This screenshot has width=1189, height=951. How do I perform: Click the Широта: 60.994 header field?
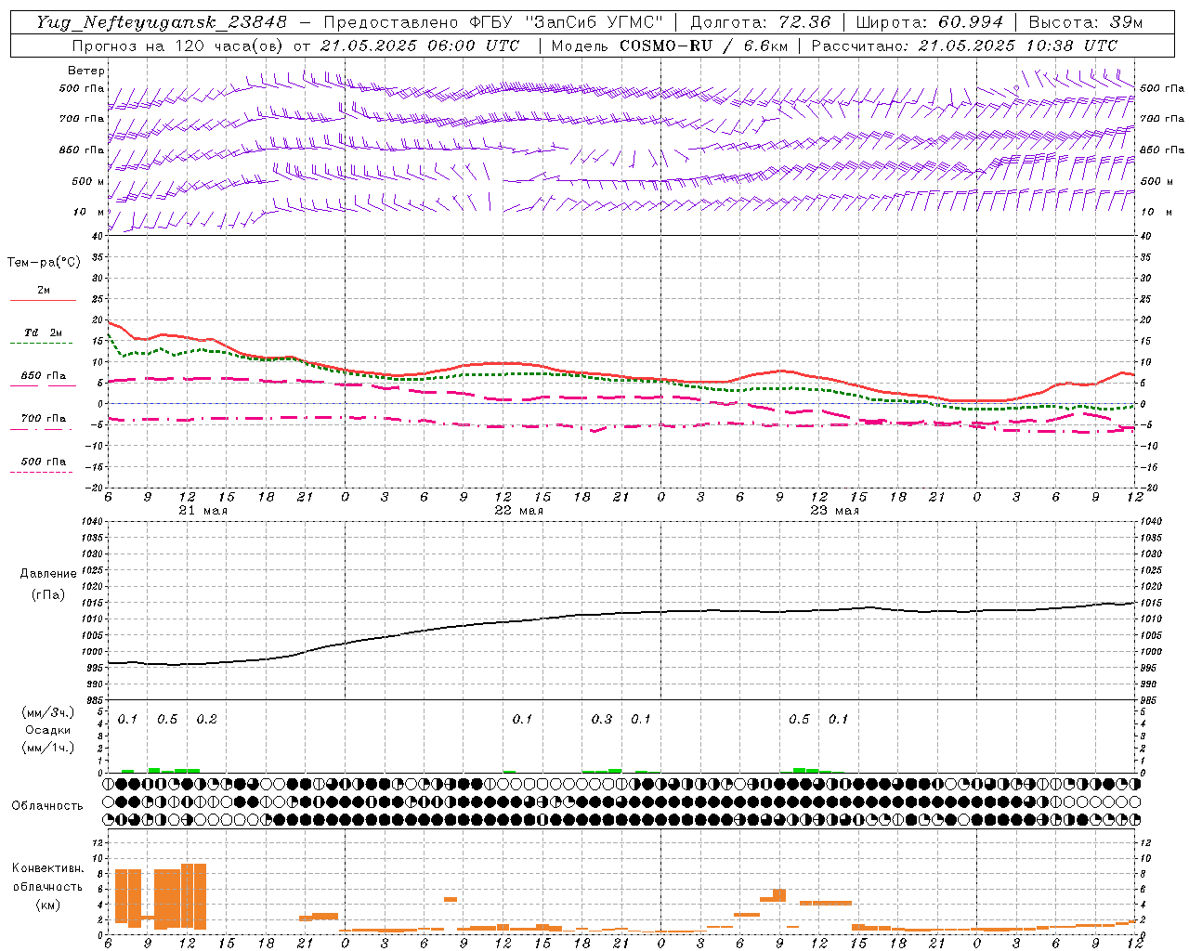[x=929, y=22]
